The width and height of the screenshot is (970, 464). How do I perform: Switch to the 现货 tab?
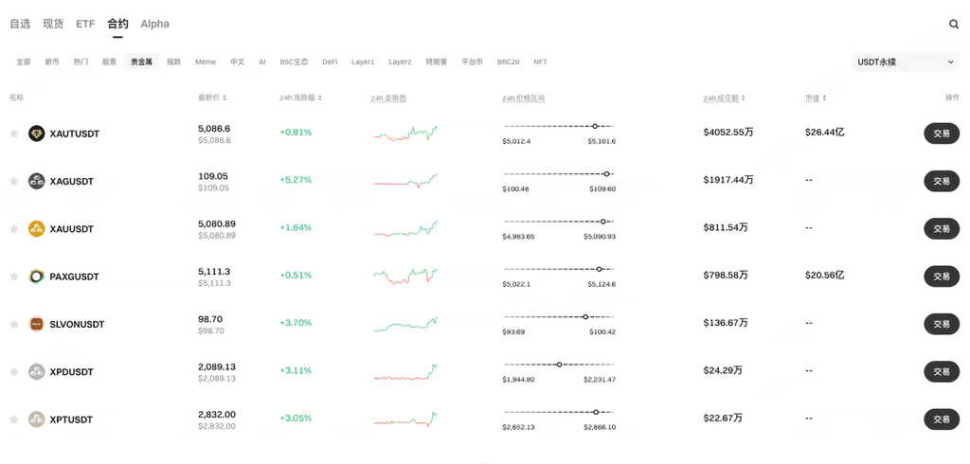(x=53, y=24)
